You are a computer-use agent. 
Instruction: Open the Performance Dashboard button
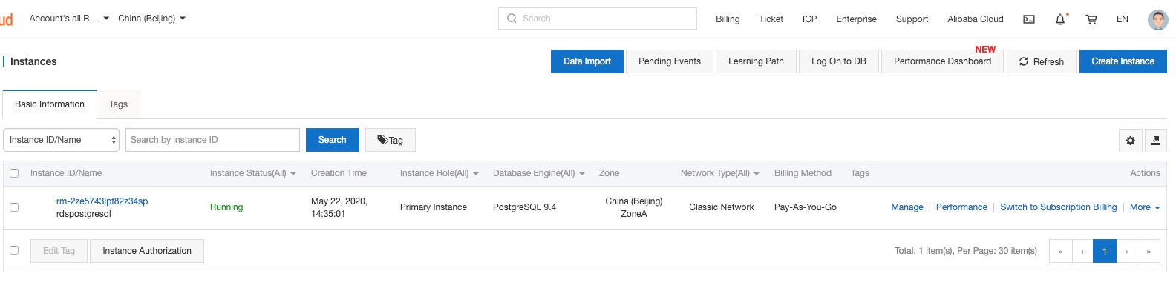[942, 61]
